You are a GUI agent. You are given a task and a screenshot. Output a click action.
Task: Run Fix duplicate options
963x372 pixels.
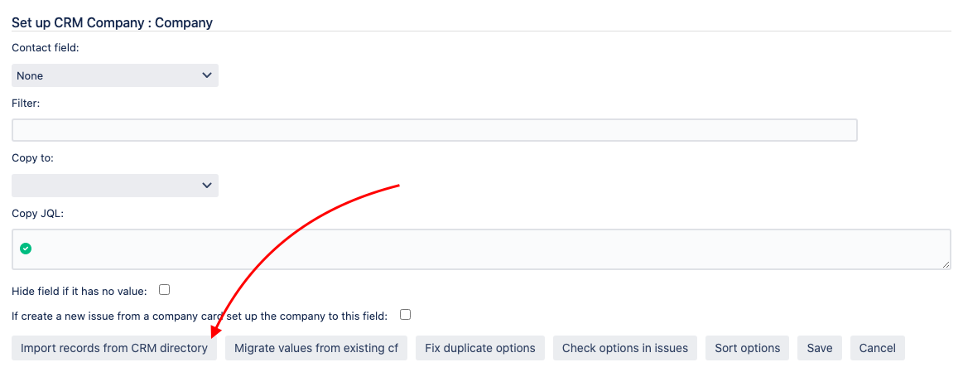point(480,348)
